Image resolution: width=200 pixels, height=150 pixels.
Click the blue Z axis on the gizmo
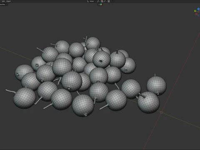pos(198,9)
